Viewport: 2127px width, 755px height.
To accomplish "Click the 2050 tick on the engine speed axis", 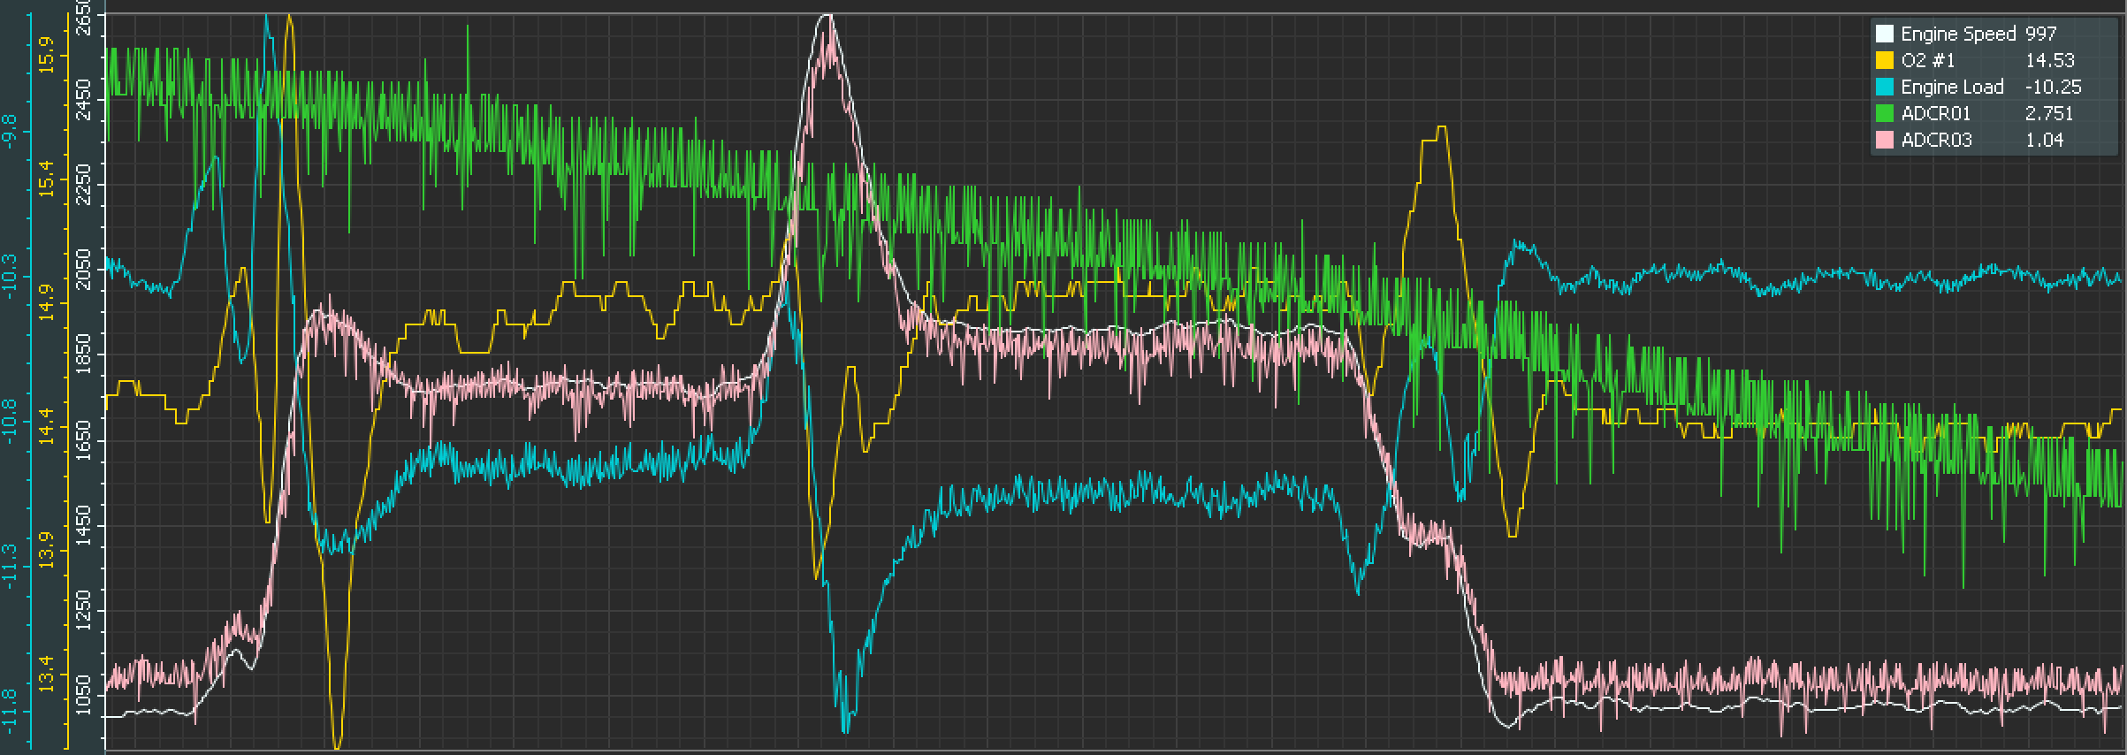I will pos(84,270).
